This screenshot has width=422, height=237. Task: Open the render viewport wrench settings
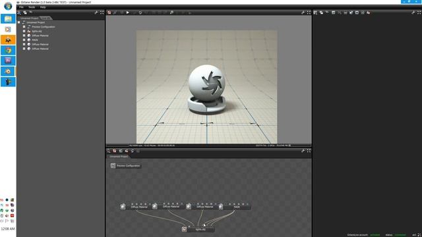(x=303, y=13)
